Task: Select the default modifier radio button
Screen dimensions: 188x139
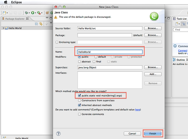Action: click(96, 57)
